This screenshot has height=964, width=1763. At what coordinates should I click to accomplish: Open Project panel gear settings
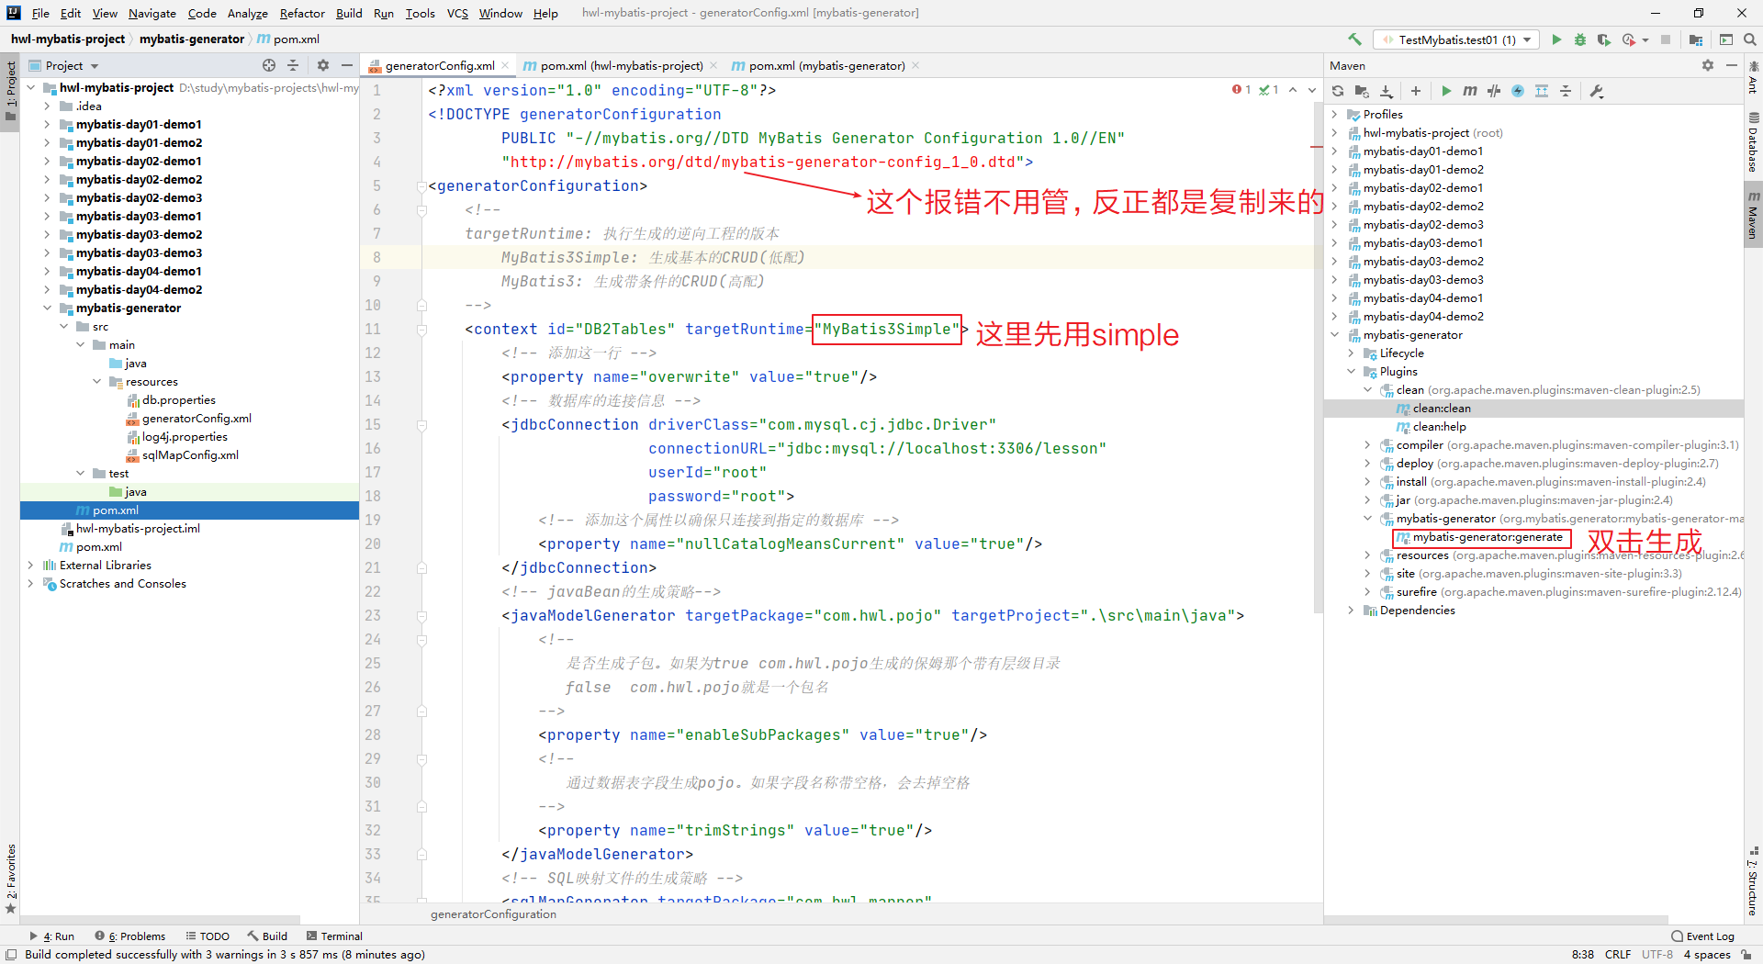coord(323,65)
